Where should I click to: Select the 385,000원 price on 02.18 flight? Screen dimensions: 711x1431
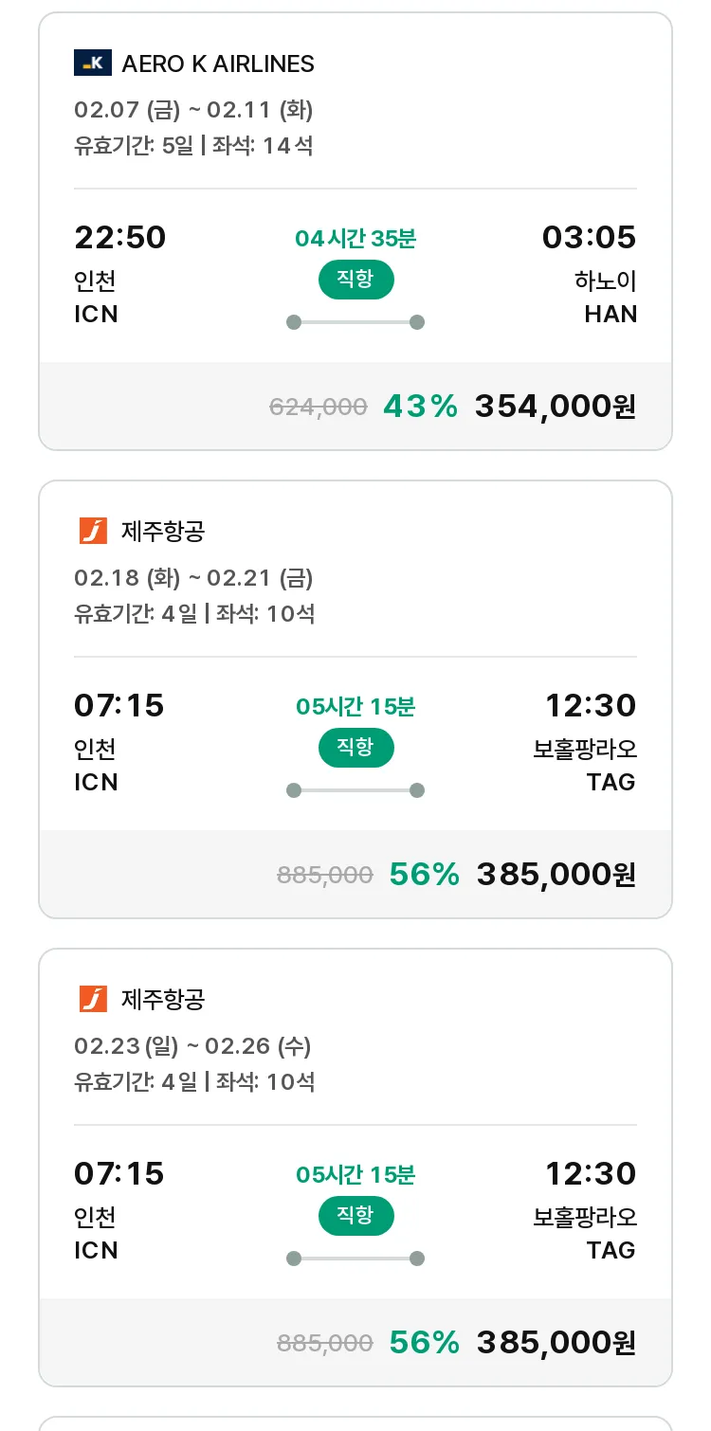556,875
